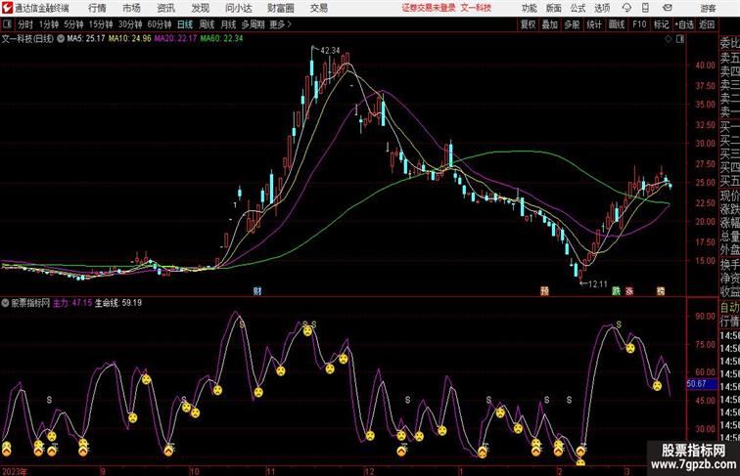Viewport: 740px width, 476px height.
Task: Click the 多股 multi-stock button
Action: 572,24
